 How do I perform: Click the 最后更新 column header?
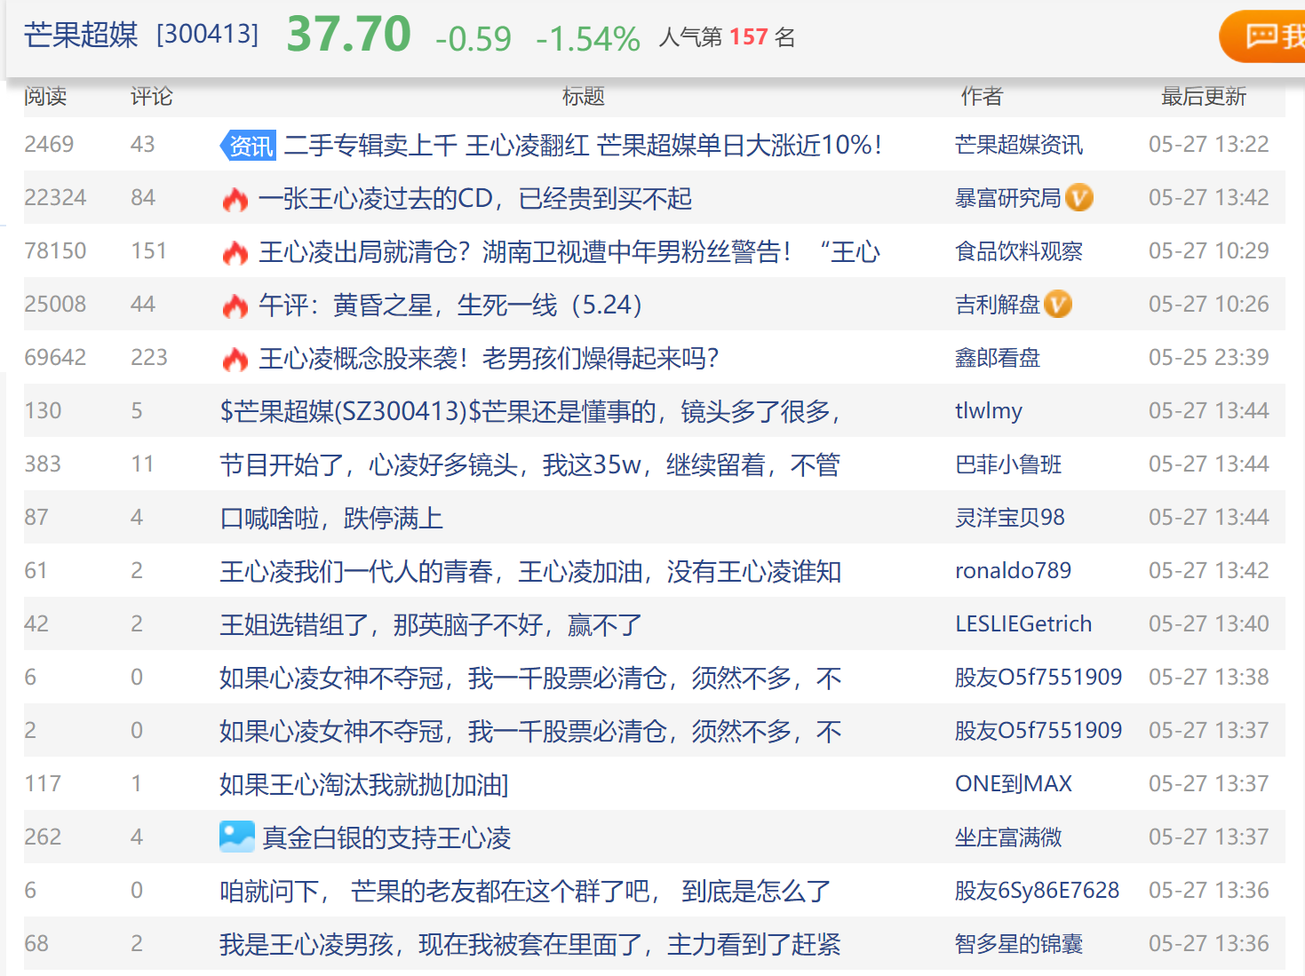[x=1204, y=96]
